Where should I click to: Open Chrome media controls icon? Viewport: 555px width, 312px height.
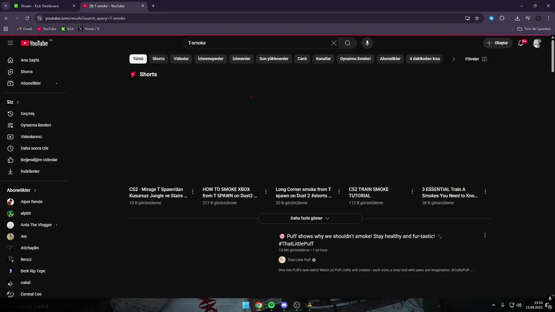[528, 18]
